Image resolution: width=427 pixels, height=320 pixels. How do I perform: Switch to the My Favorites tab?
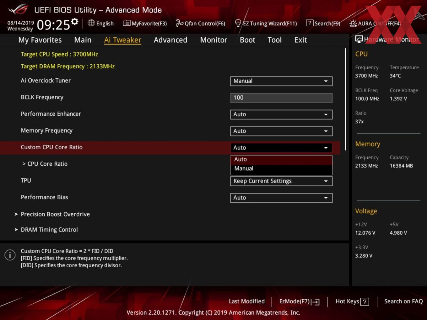coord(40,40)
